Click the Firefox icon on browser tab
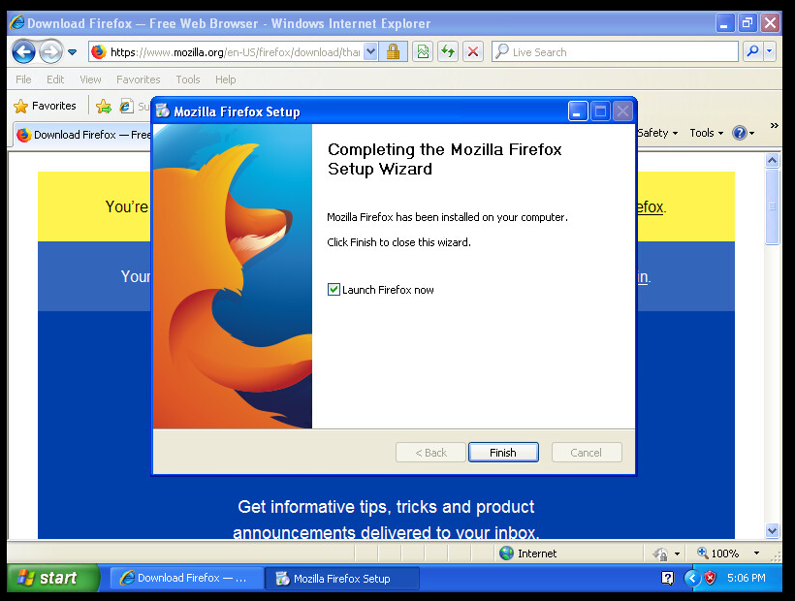The width and height of the screenshot is (795, 601). pyautogui.click(x=23, y=135)
